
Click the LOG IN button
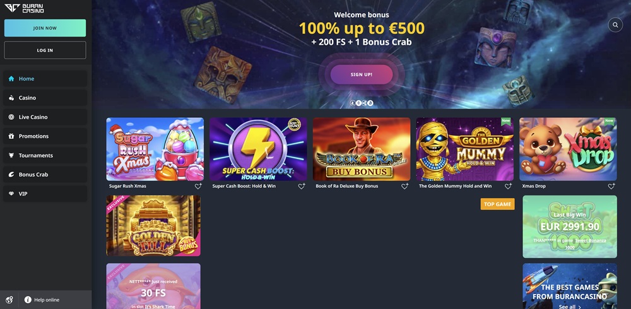click(x=45, y=50)
